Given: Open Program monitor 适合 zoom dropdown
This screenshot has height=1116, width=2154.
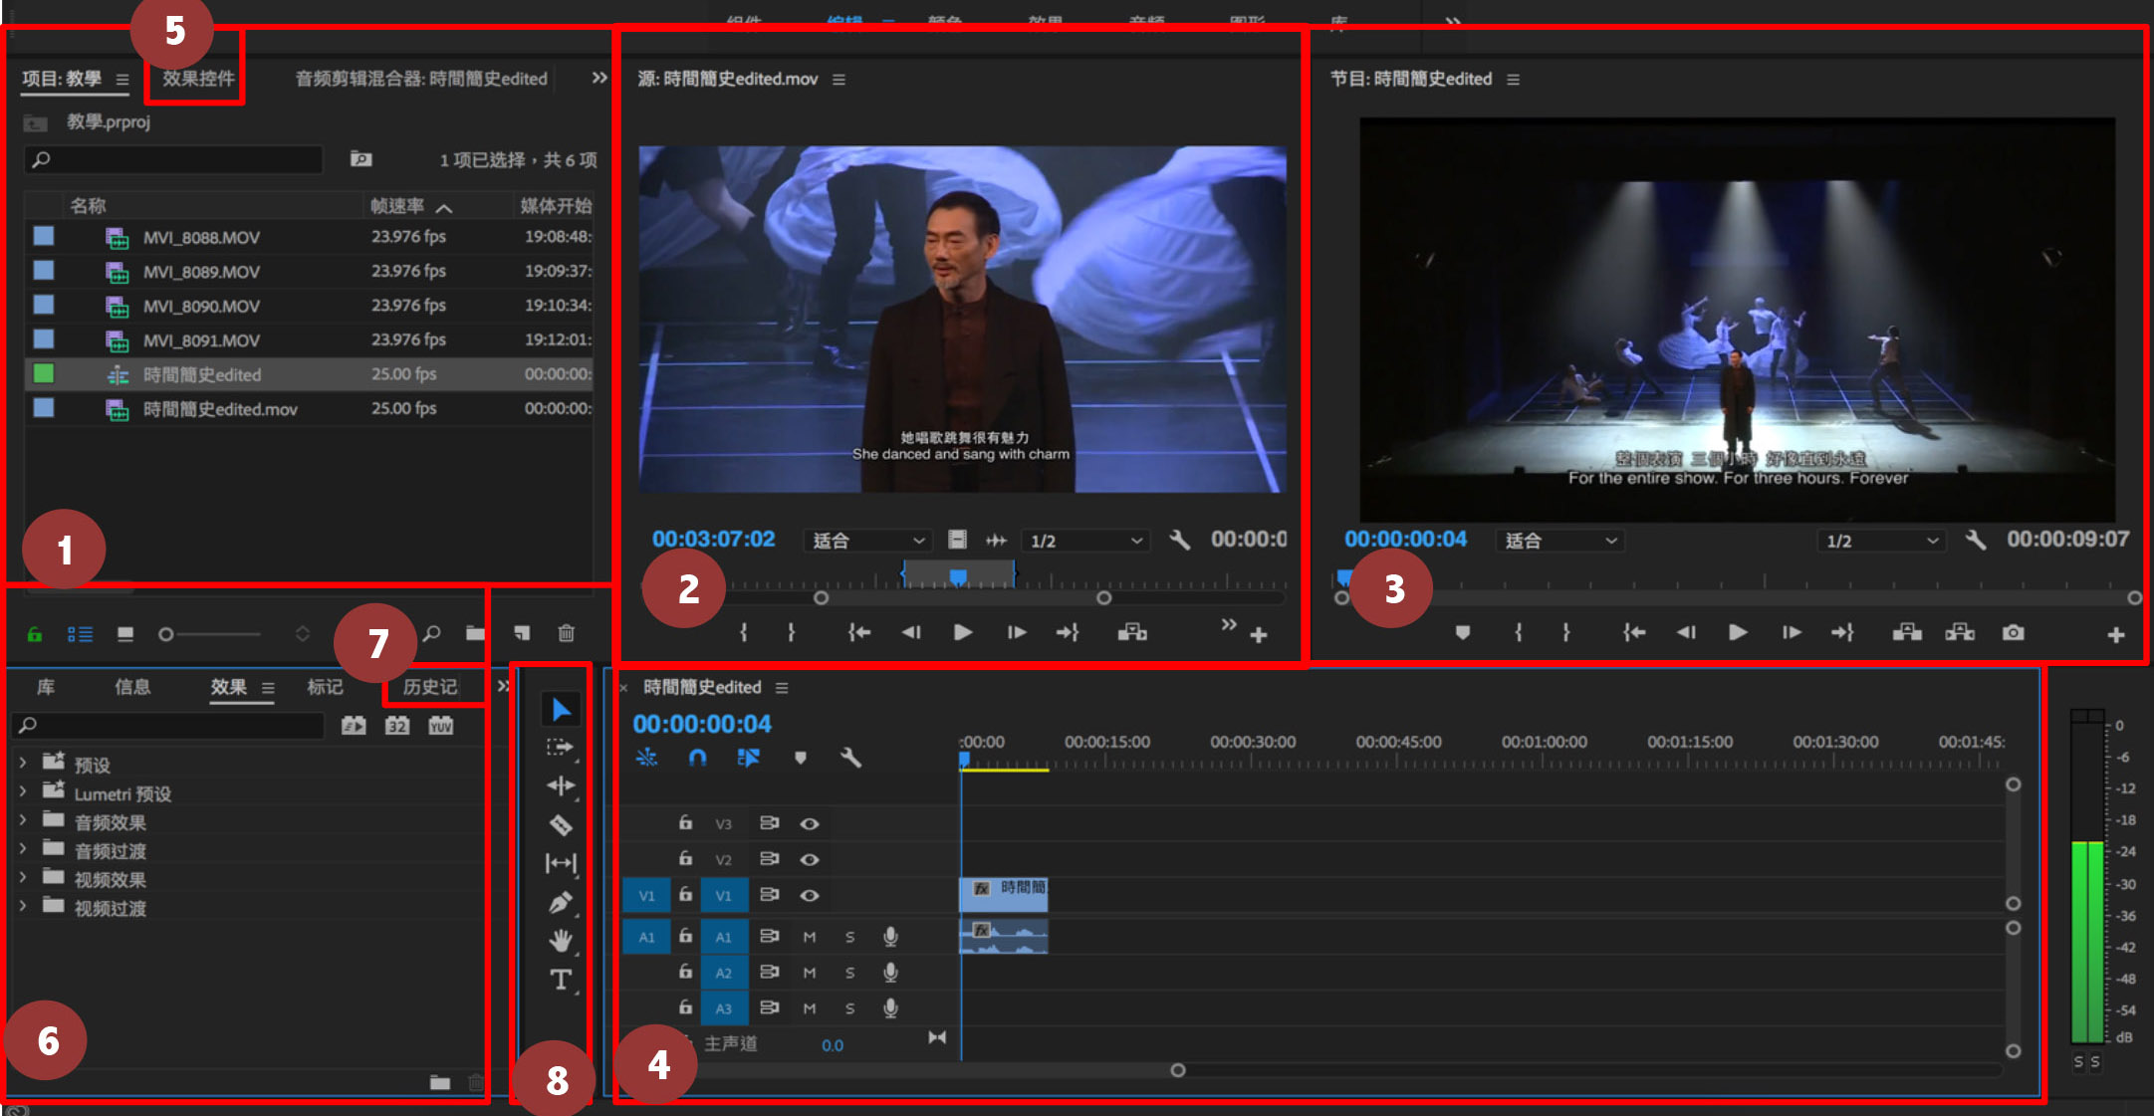Looking at the screenshot, I should 1559,541.
